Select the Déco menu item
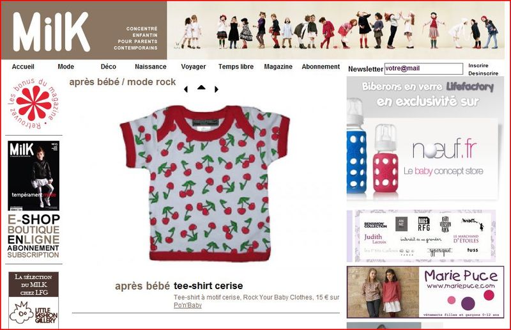 click(108, 67)
